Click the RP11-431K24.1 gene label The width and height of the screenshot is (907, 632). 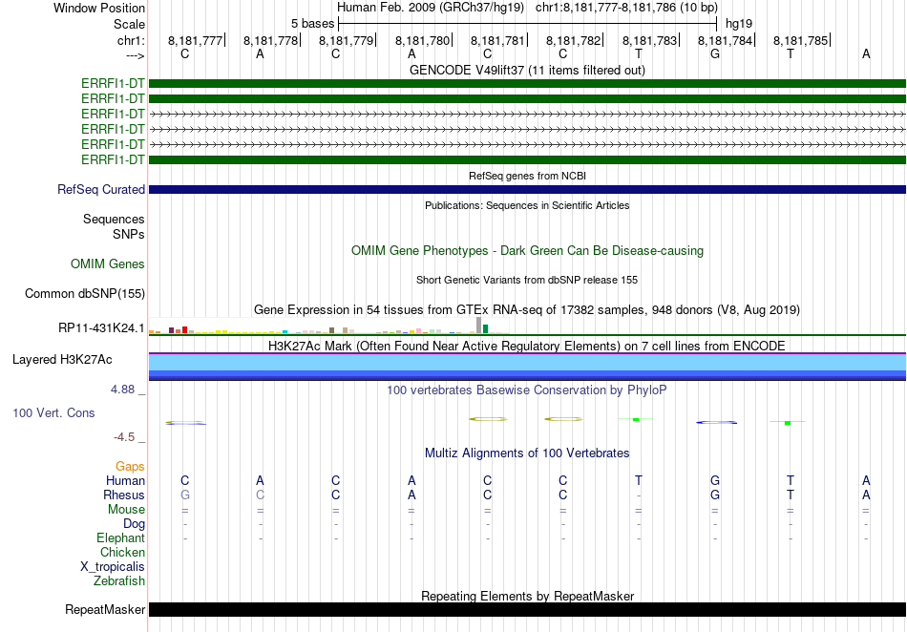[101, 328]
